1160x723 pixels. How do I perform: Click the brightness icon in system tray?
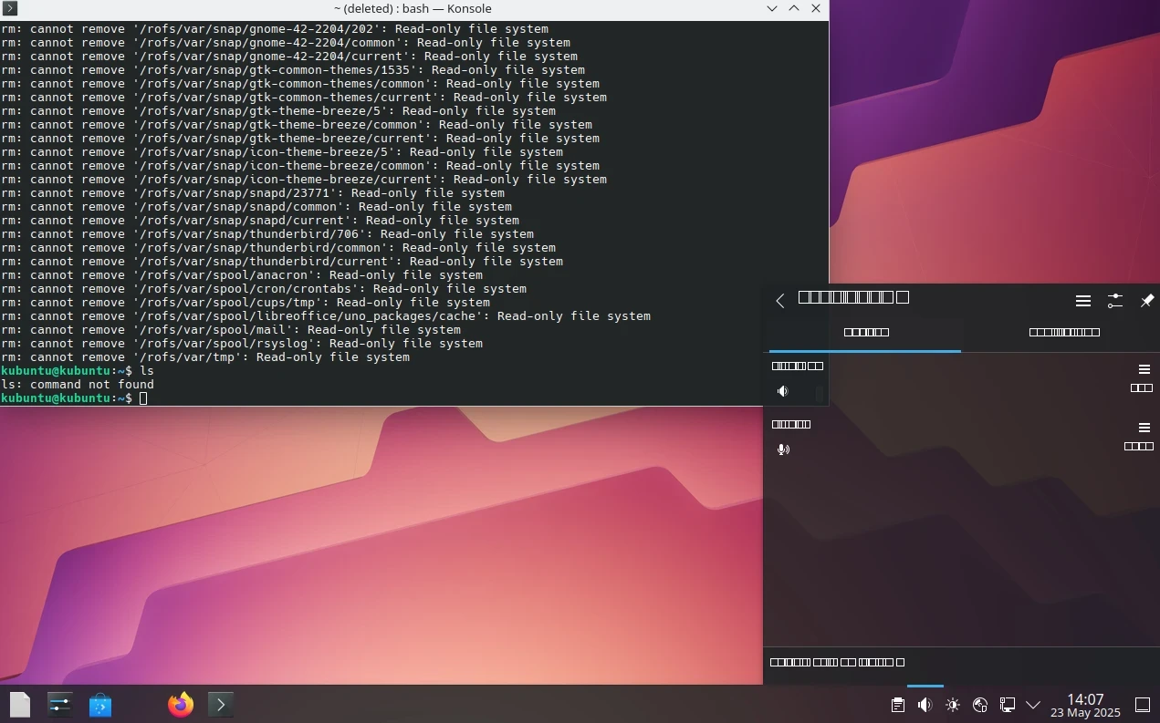click(x=953, y=705)
